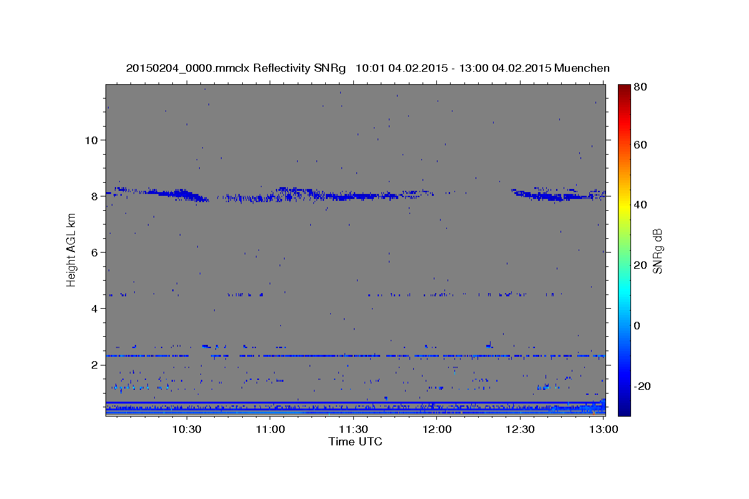Click the continuous blue line at 2.3 km height
Viewport: 749px width, 499px height.
tap(355, 356)
